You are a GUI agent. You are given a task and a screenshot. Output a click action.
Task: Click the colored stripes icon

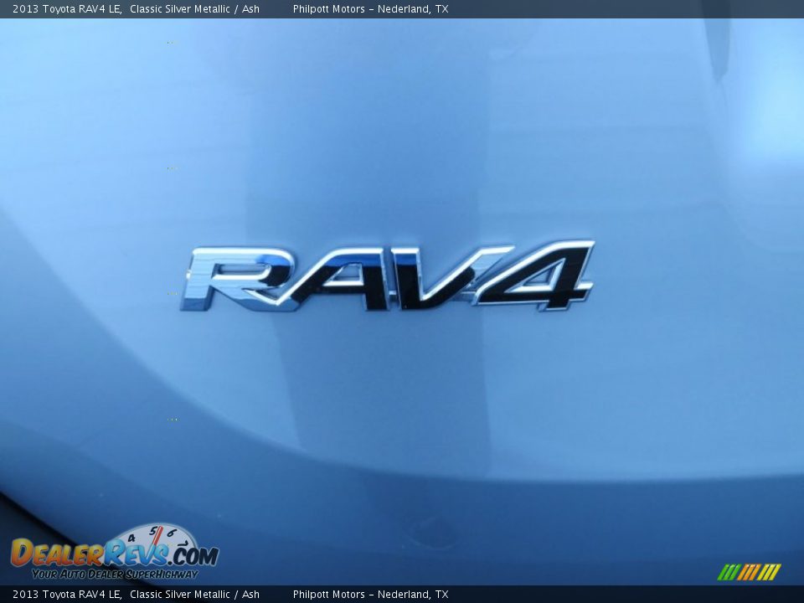(749, 572)
